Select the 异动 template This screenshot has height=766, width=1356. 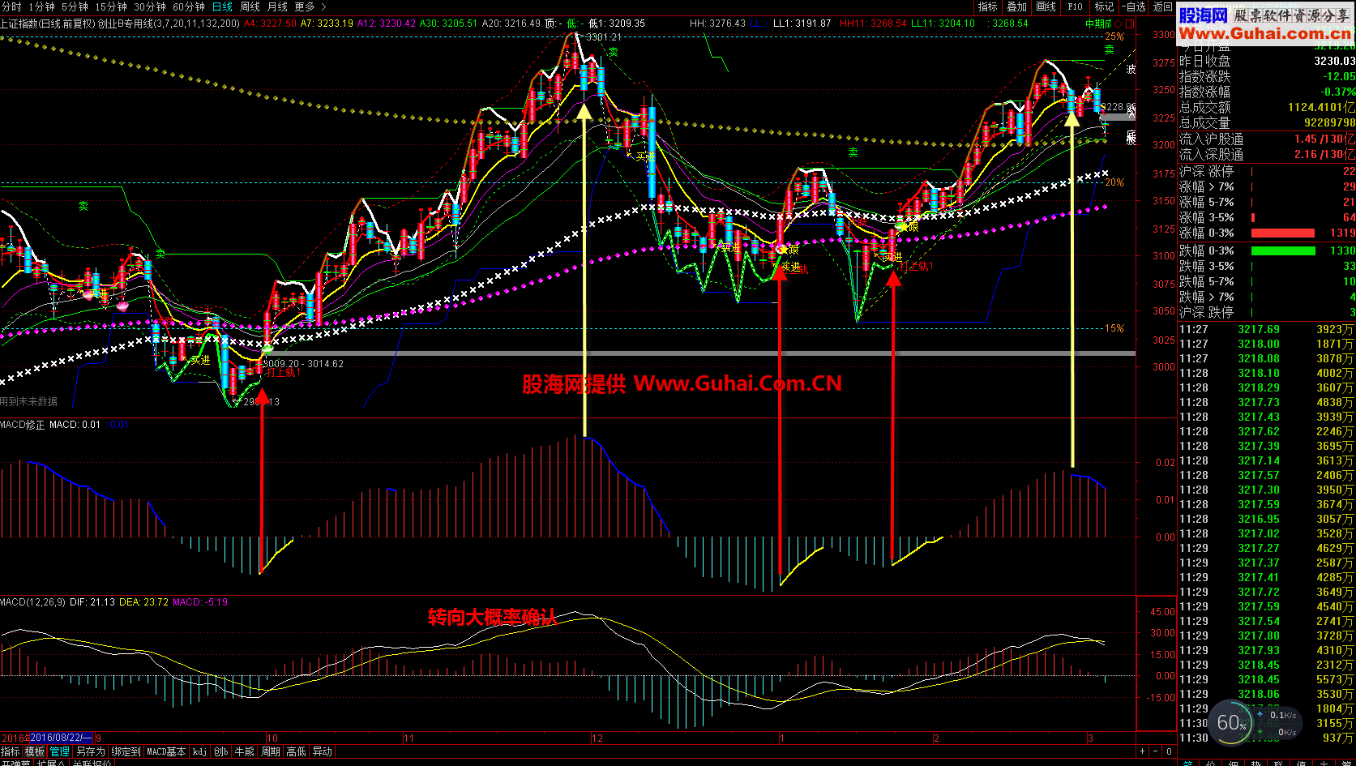click(322, 752)
